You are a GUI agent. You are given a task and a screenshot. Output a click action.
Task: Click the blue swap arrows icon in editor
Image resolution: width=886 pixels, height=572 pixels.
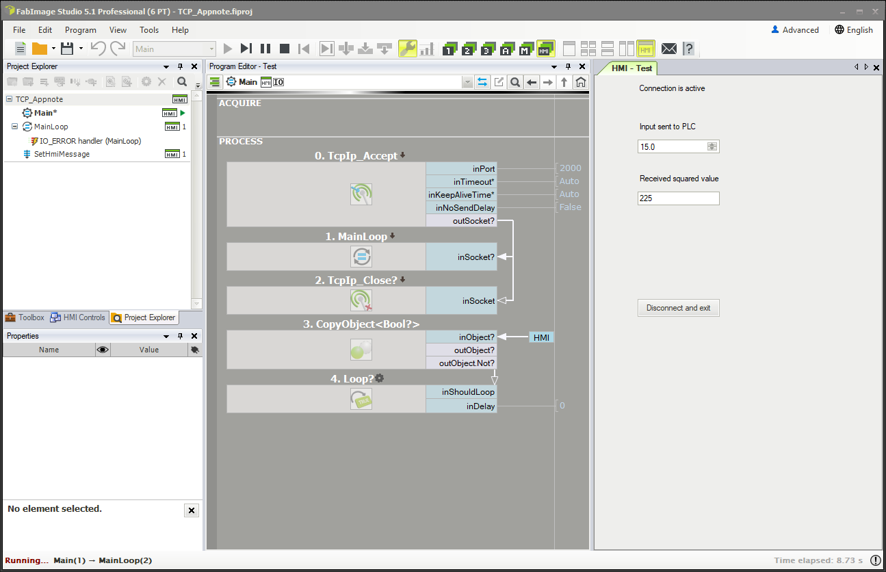point(482,82)
